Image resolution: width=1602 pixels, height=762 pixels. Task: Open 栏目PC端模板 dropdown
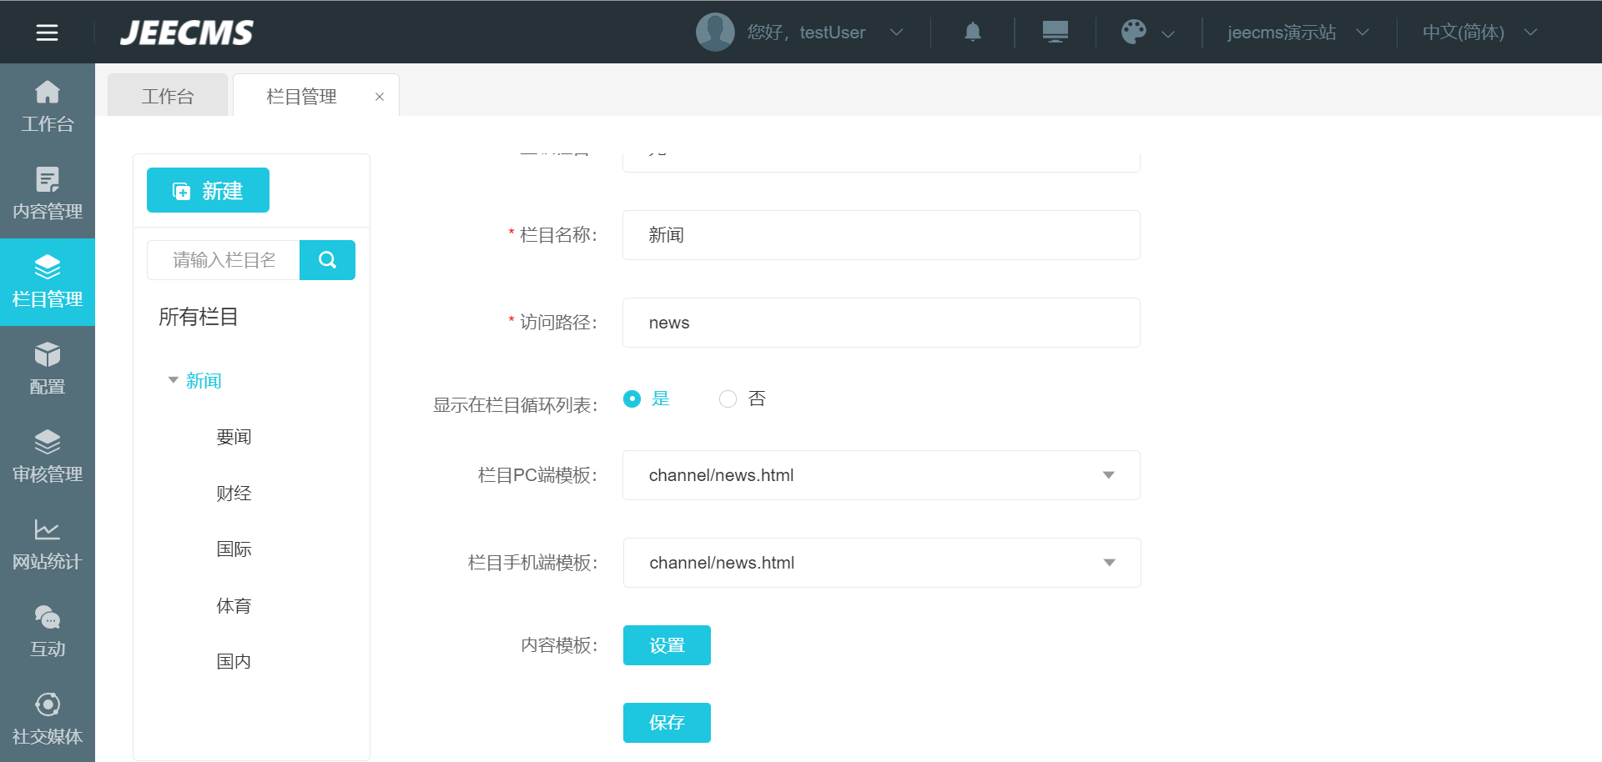[x=881, y=475]
